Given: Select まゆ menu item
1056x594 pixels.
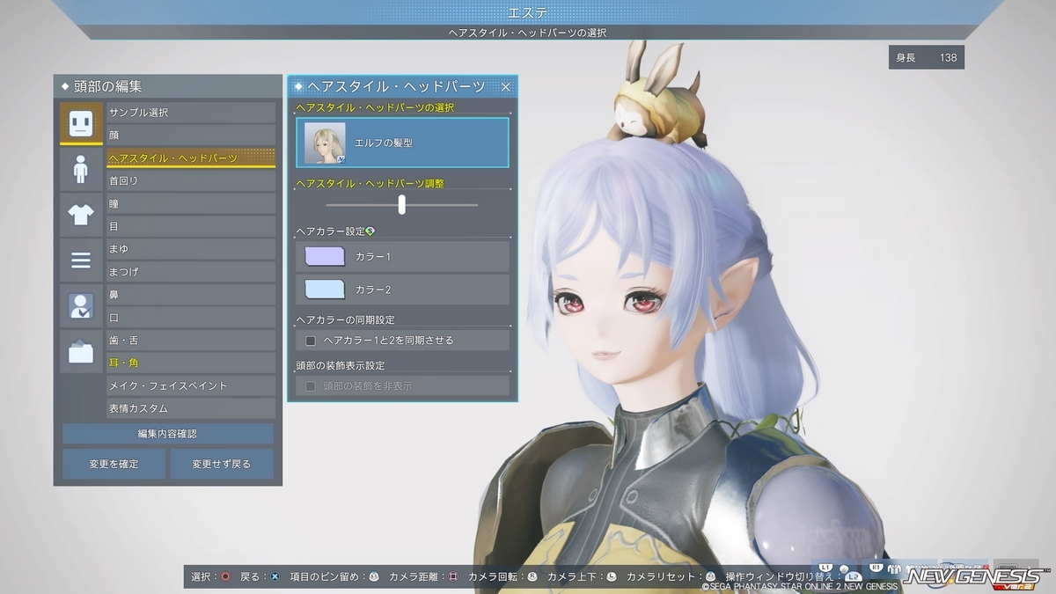Looking at the screenshot, I should pyautogui.click(x=191, y=249).
